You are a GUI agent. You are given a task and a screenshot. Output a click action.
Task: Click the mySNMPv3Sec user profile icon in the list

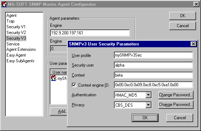[54, 78]
